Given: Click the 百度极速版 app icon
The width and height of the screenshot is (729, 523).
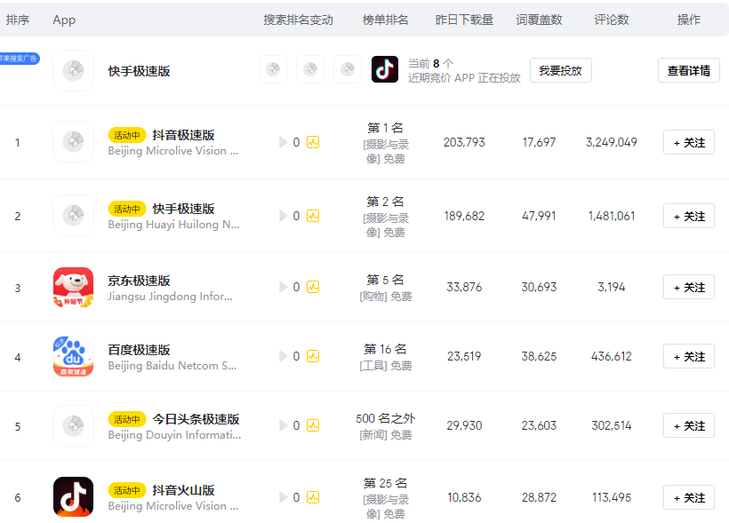Looking at the screenshot, I should click(73, 355).
